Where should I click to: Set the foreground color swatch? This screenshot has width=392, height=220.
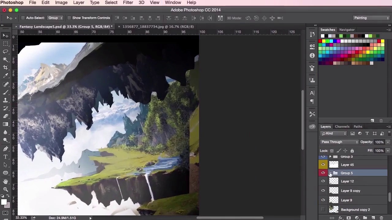[x=4, y=202]
